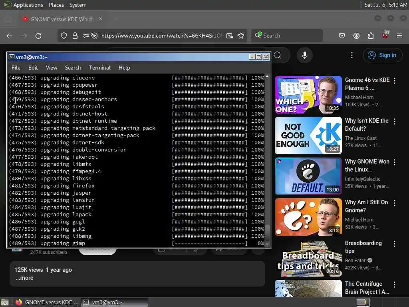Viewport: 409px width, 307px height.
Task: Open Firefox extensions puzzle icon
Action: [371, 36]
